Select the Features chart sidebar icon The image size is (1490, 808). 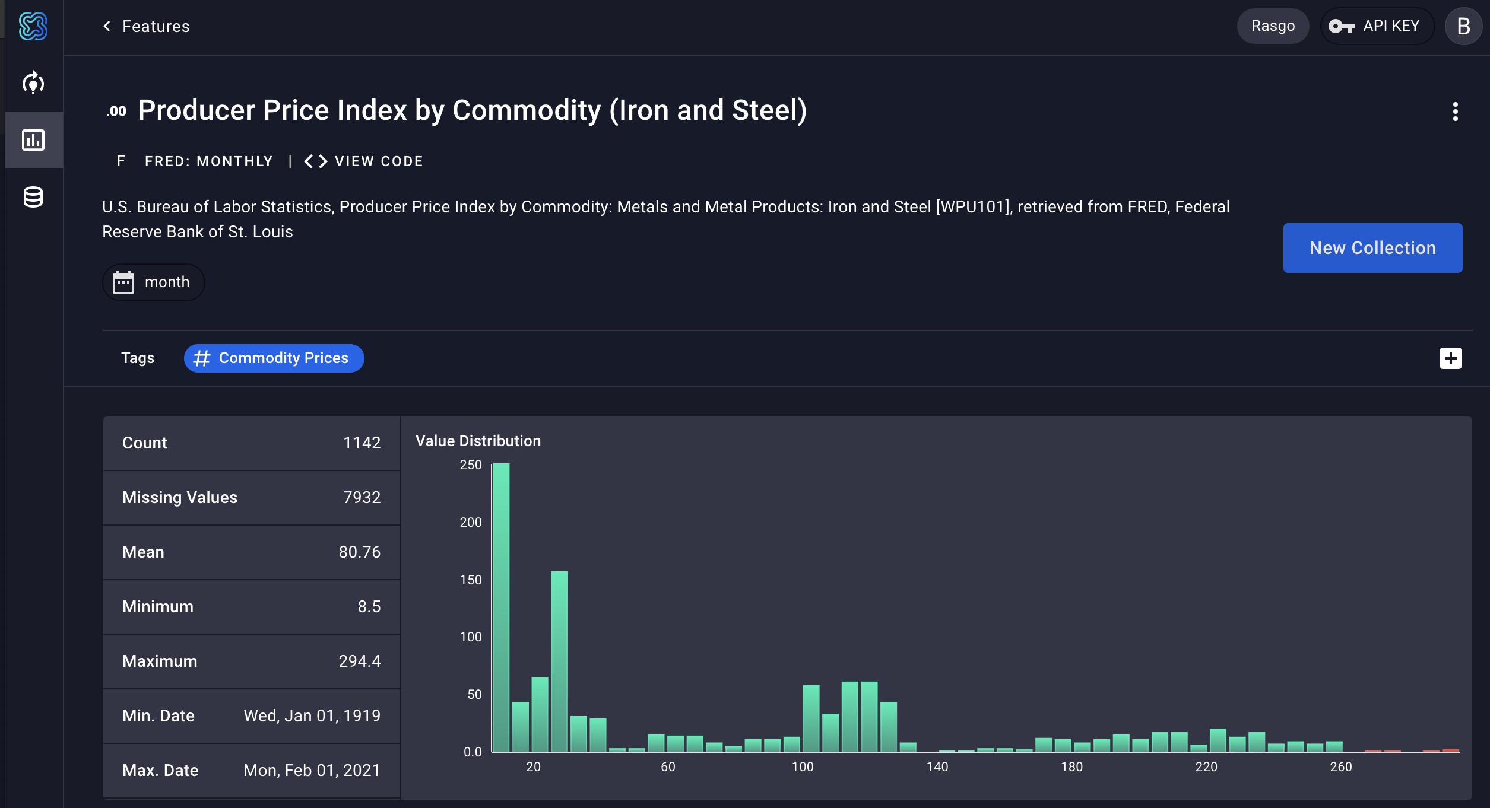click(33, 140)
